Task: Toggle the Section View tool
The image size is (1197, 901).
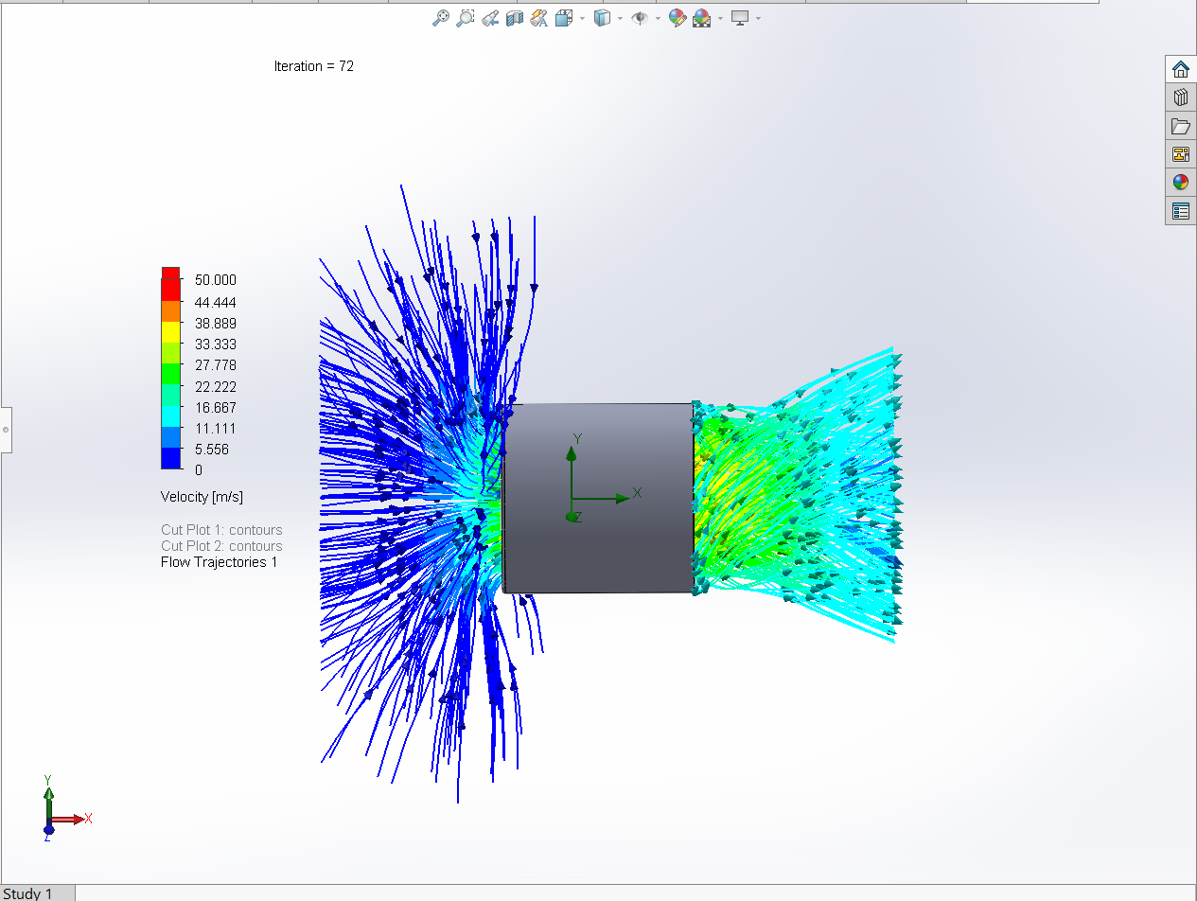Action: coord(515,17)
